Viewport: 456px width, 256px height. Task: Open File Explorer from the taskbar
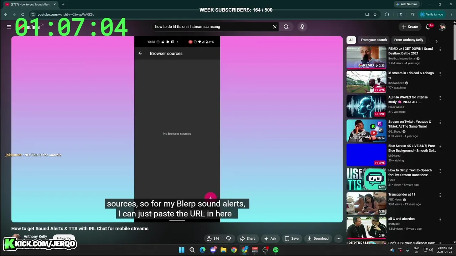coord(223,250)
